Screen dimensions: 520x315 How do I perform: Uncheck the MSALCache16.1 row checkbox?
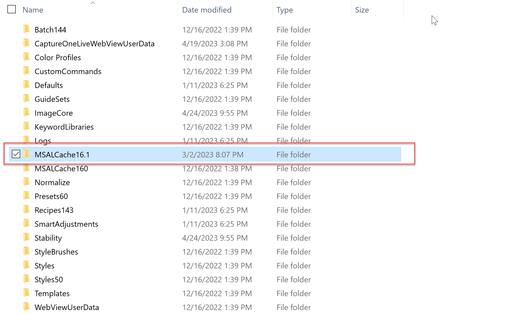16,154
